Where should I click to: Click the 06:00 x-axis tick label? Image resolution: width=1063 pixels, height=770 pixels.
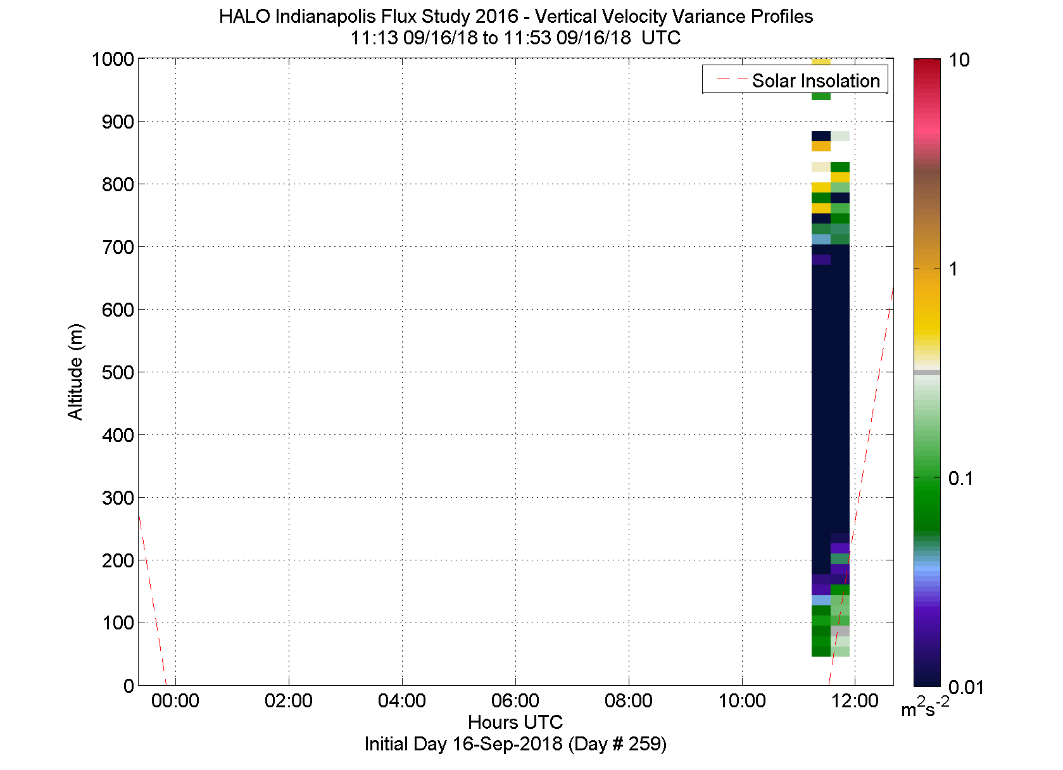pyautogui.click(x=515, y=701)
